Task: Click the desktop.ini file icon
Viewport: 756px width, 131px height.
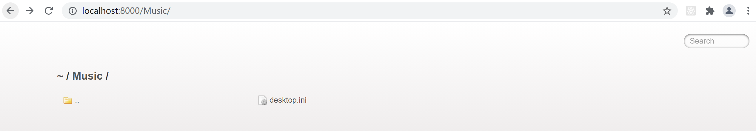Action: point(262,100)
